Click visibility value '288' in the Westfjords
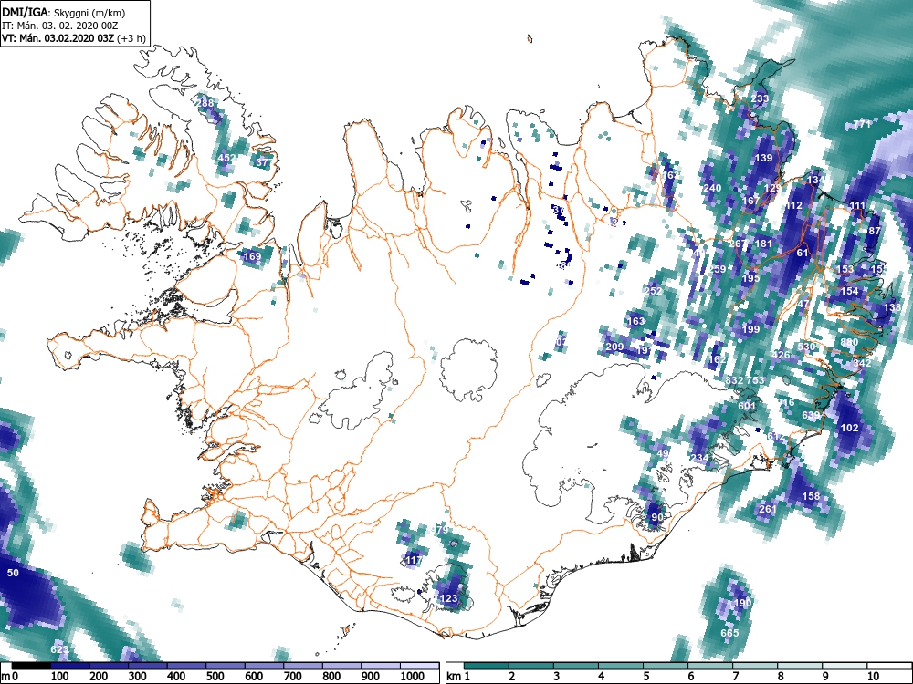This screenshot has height=684, width=913. coord(205,103)
